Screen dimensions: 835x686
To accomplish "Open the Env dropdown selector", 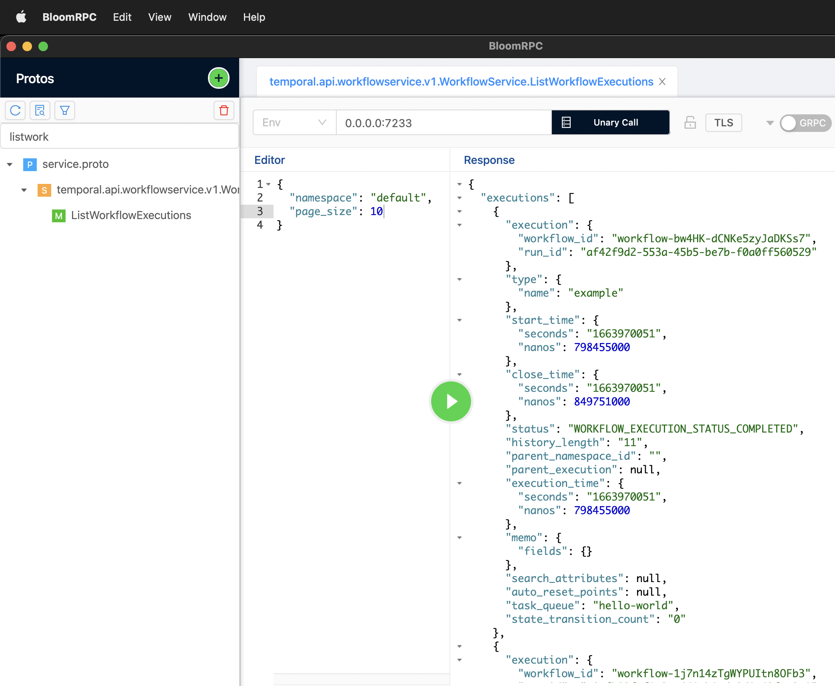I will (x=294, y=122).
